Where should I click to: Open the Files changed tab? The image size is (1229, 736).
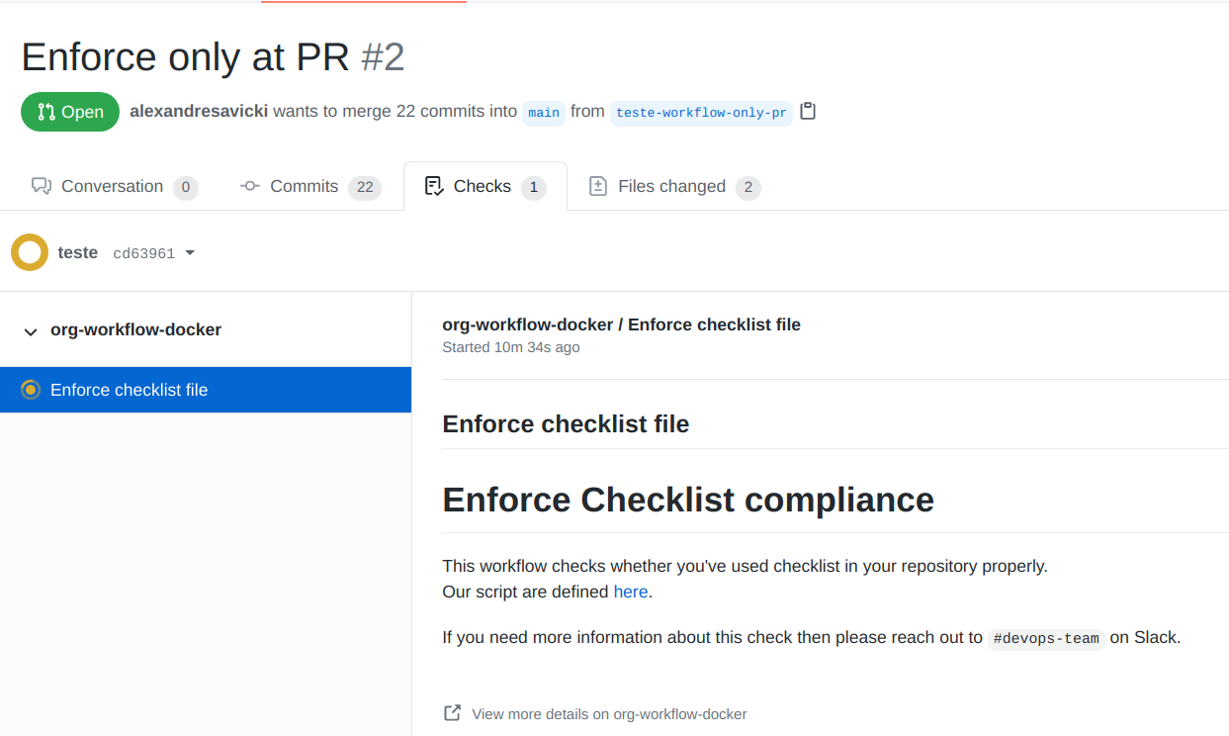(674, 187)
